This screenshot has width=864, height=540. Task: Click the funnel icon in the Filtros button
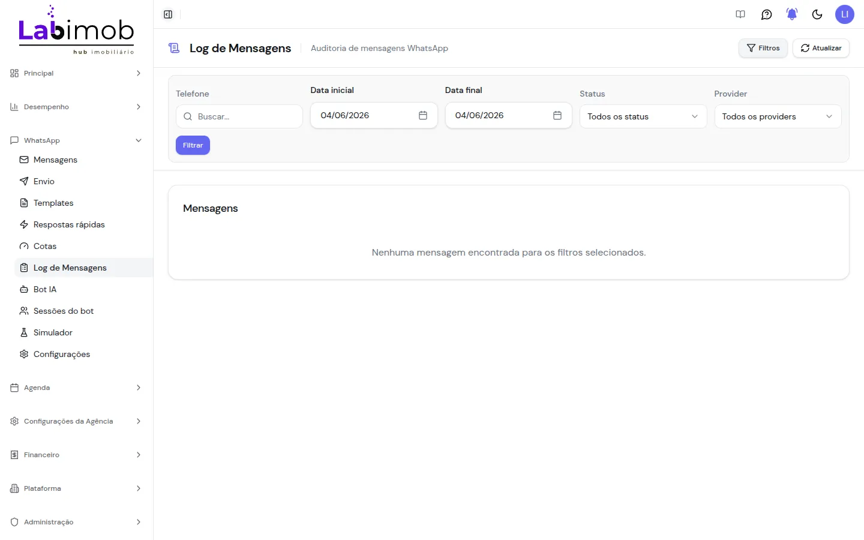pos(751,48)
